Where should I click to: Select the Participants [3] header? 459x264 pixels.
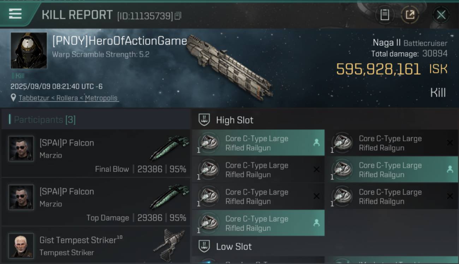(x=44, y=120)
